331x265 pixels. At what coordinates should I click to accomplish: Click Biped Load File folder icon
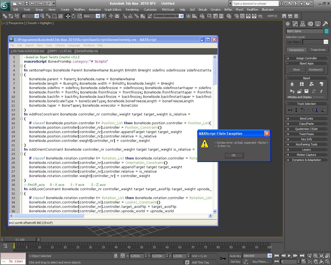pos(299,91)
